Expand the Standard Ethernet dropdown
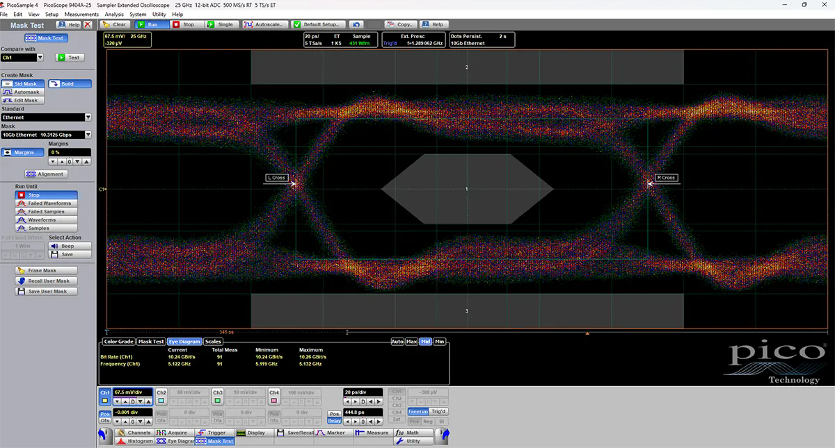 [88, 117]
